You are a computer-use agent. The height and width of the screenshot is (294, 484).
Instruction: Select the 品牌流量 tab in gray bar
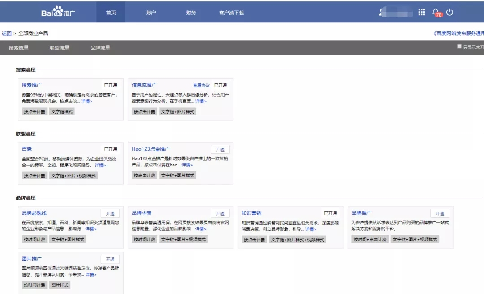(100, 48)
